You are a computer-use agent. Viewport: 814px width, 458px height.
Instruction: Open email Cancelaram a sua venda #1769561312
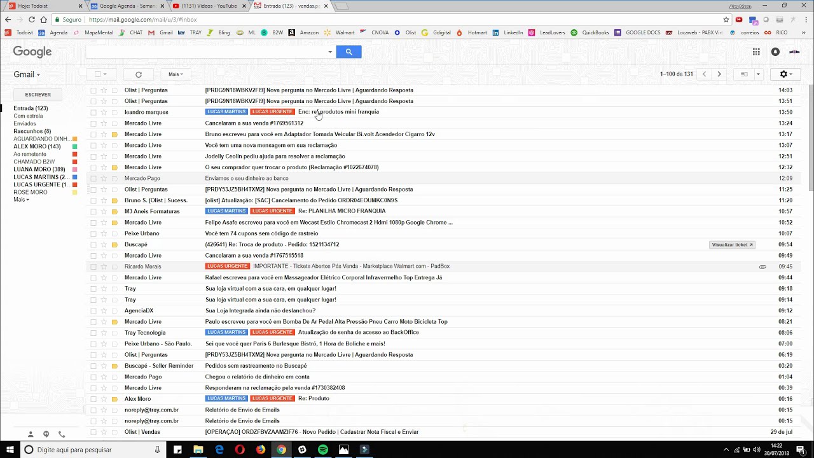[254, 123]
